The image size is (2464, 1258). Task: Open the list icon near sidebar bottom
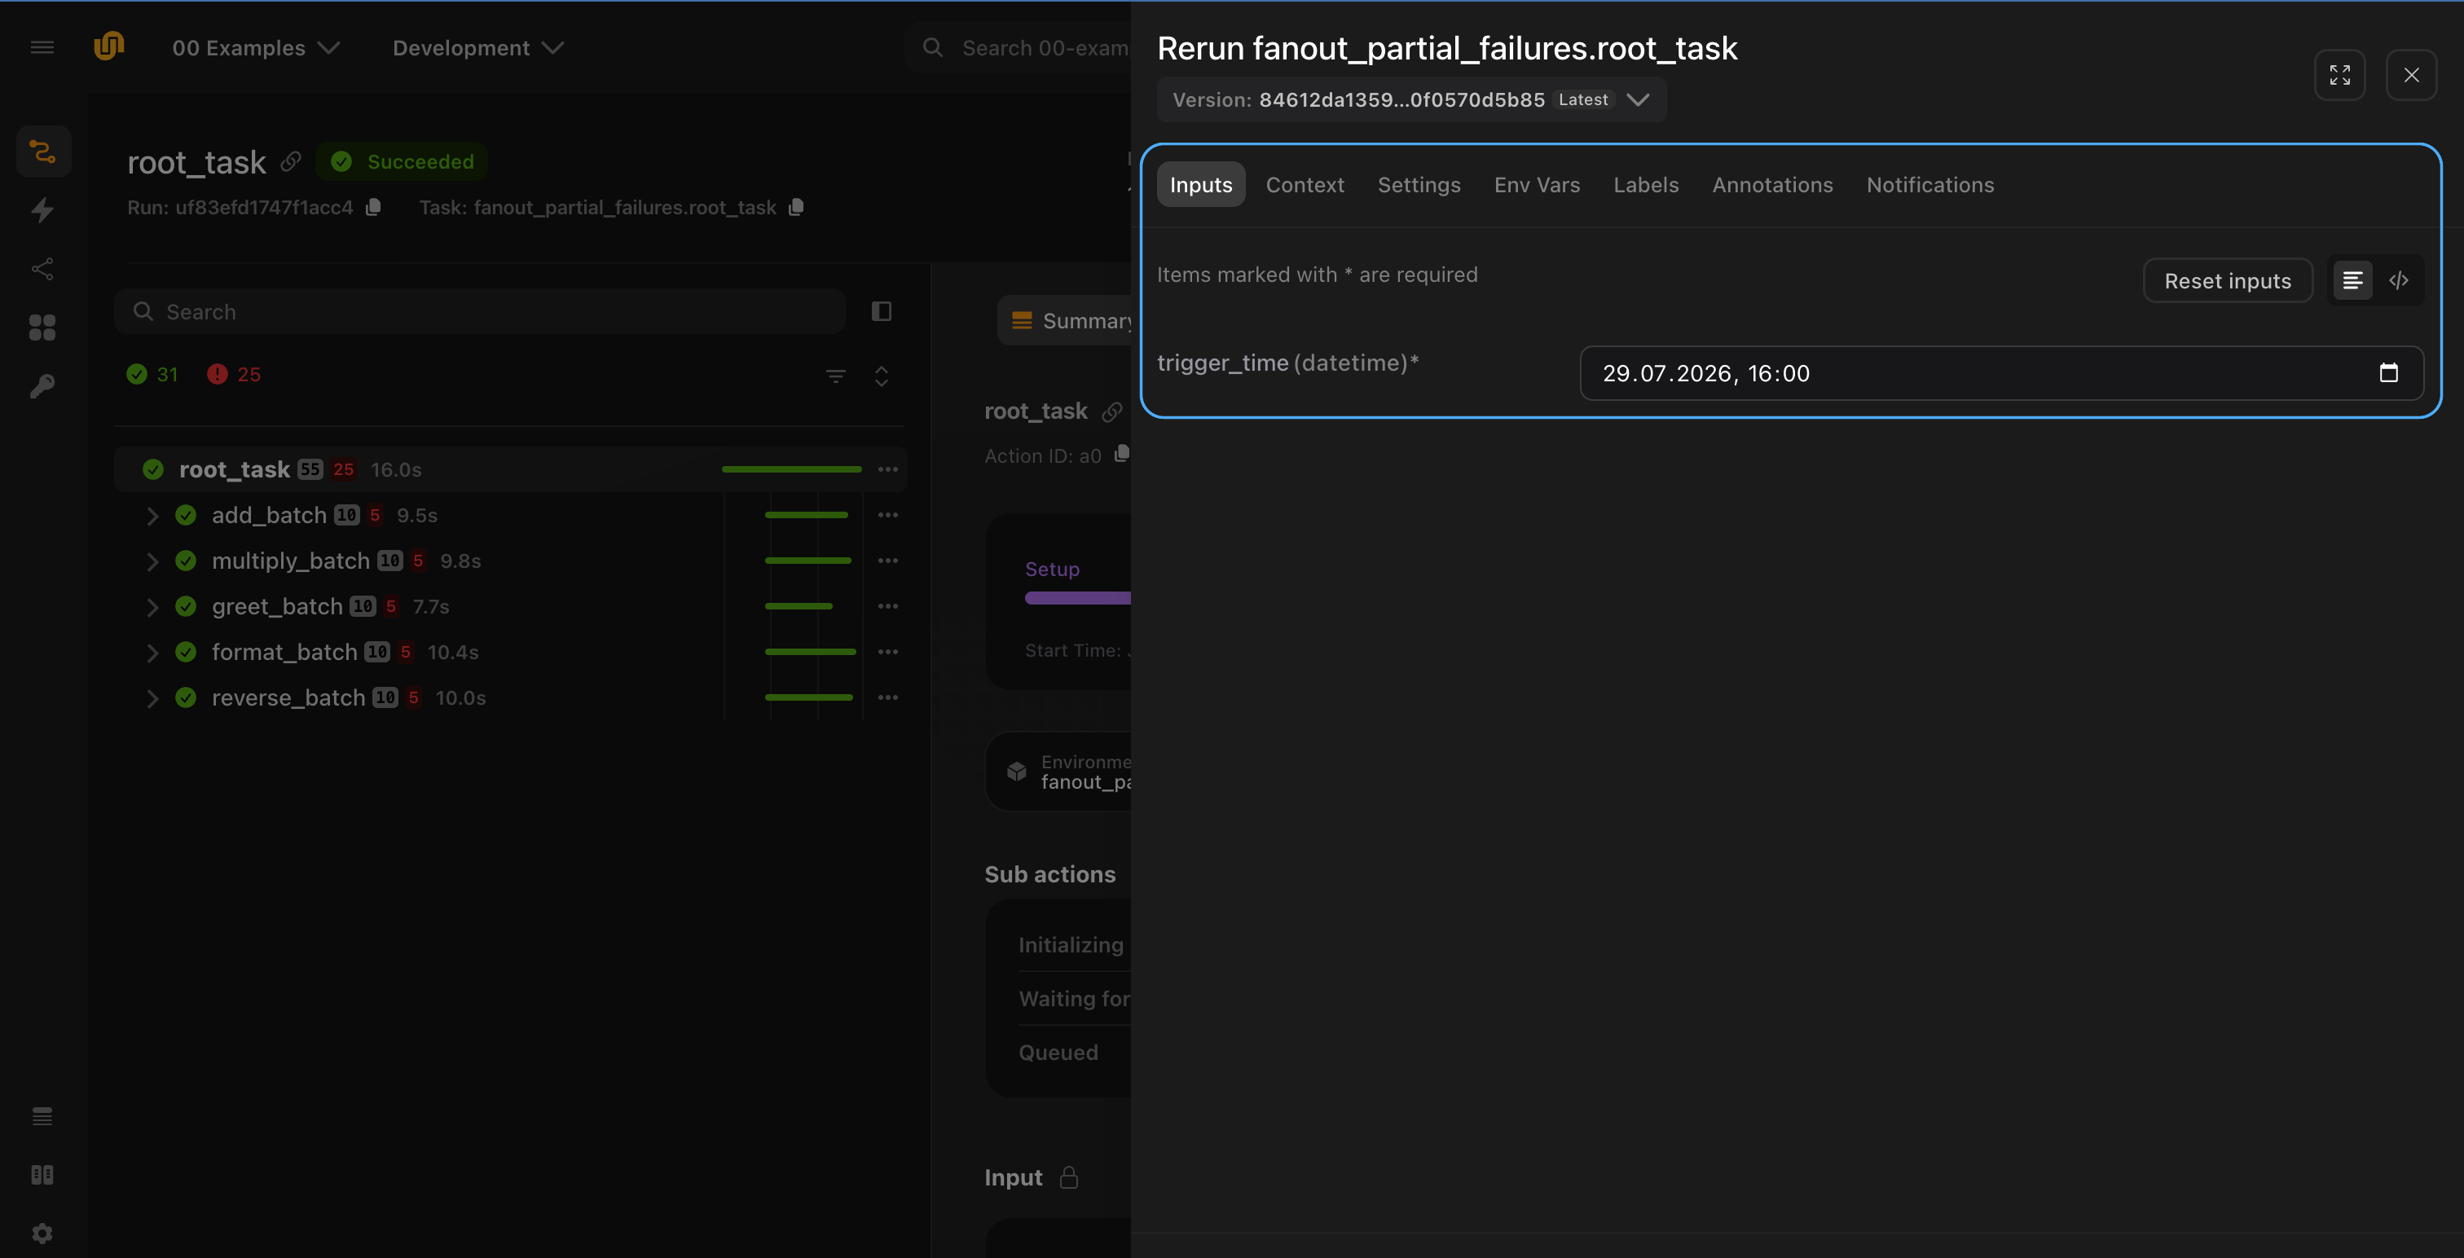tap(43, 1116)
